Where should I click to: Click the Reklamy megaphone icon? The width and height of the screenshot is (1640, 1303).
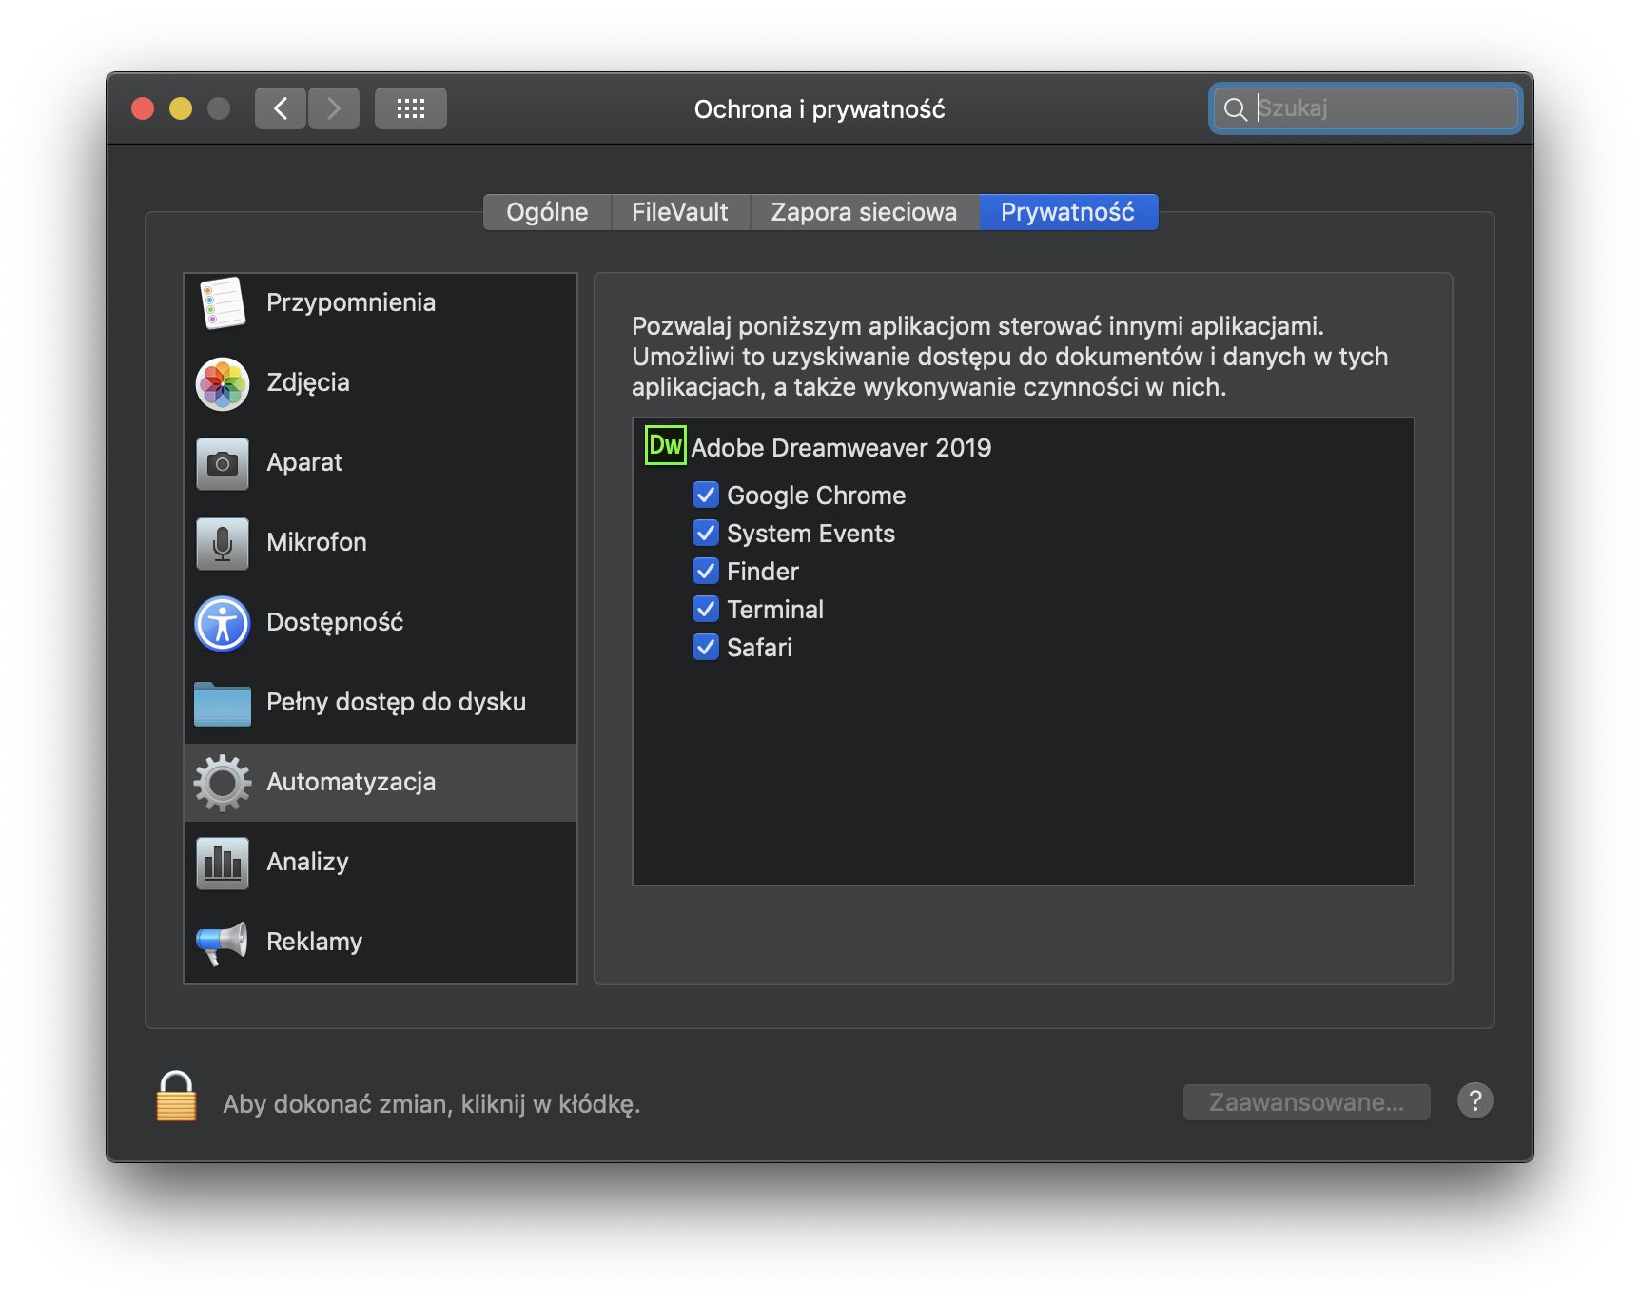pyautogui.click(x=223, y=943)
